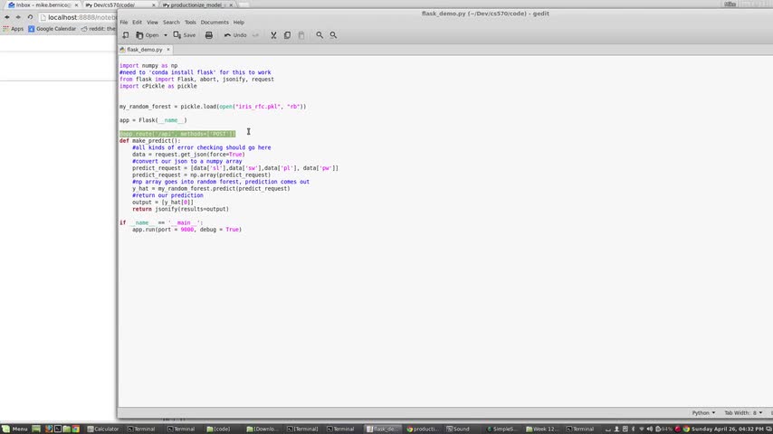Viewport: 773px width, 434px height.
Task: Cut selection with the scissors icon
Action: [273, 35]
